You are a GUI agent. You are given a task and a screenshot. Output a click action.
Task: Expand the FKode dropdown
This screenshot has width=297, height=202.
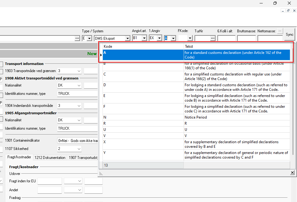point(190,38)
